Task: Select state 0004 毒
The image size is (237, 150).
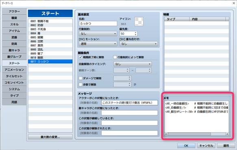Action: point(50,33)
